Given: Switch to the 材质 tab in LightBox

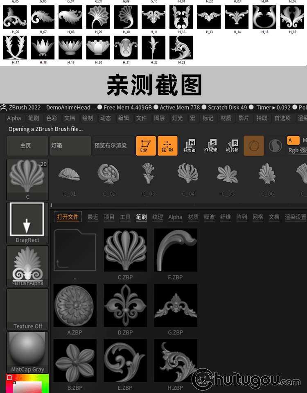Looking at the screenshot, I should (193, 217).
